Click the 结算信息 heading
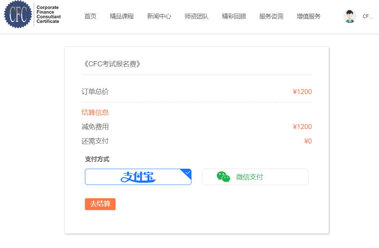The width and height of the screenshot is (379, 248). click(x=95, y=112)
